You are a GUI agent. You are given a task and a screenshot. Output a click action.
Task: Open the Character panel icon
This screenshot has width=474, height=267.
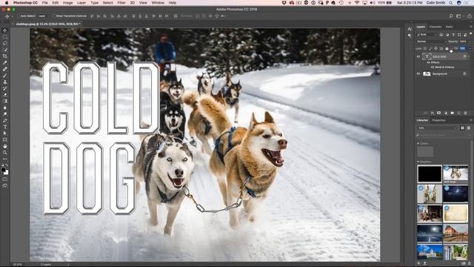point(410,29)
